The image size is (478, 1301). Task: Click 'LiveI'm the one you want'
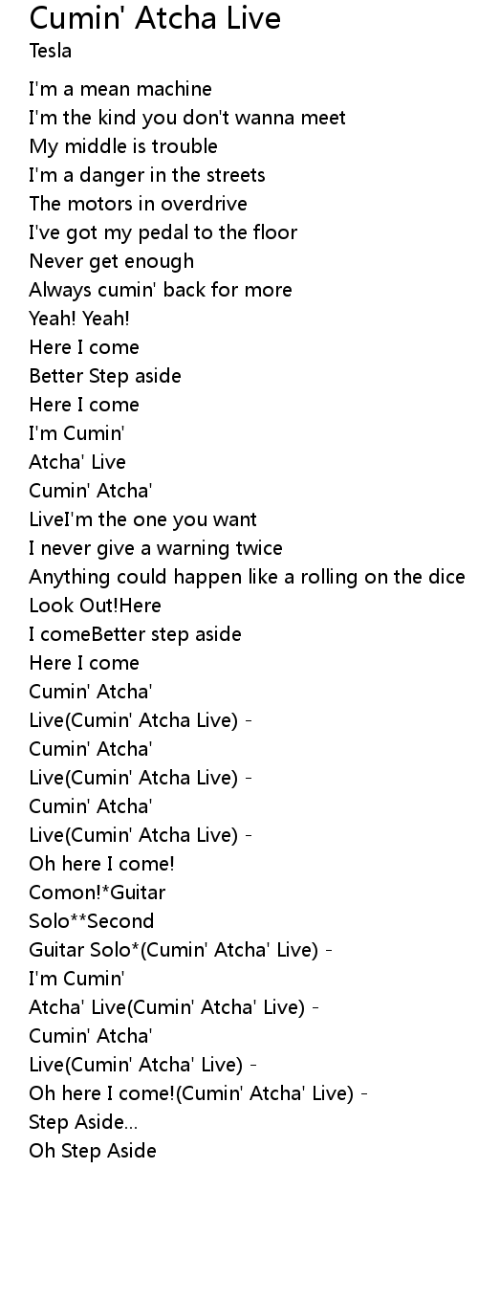pos(142,519)
